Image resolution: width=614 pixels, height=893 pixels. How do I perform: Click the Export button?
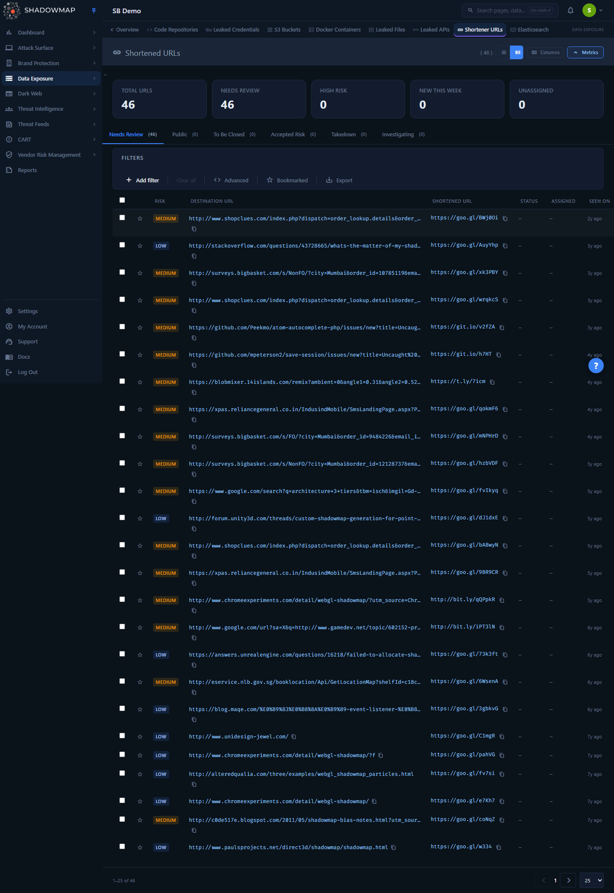pos(339,180)
